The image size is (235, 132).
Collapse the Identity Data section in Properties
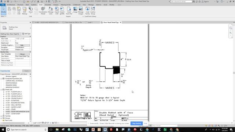[x=30, y=52]
